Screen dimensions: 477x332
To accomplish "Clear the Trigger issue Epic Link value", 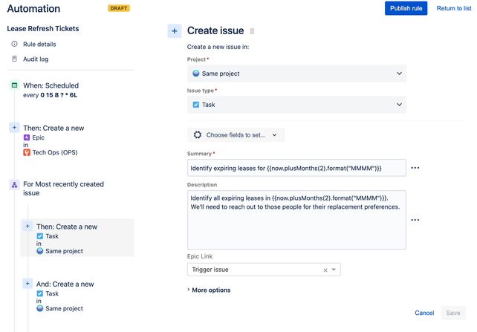I will 325,270.
